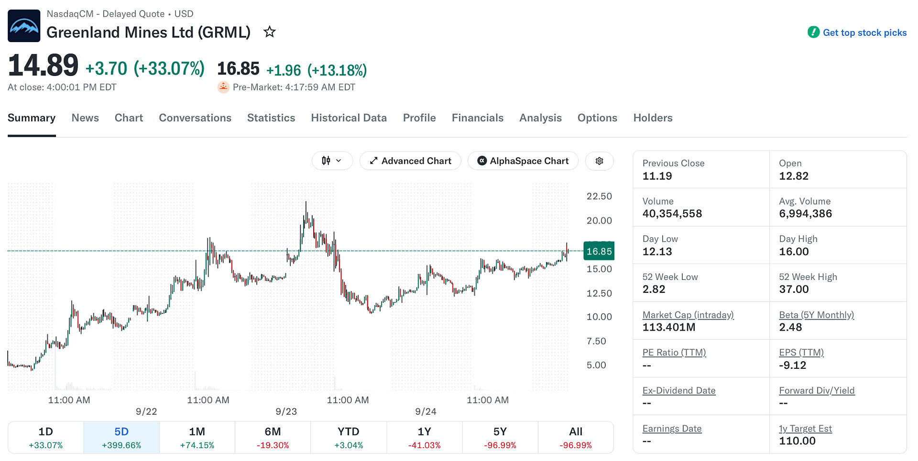Screen dimensions: 918x461
Task: Open Market Cap (intraday) definition link
Action: [x=688, y=315]
